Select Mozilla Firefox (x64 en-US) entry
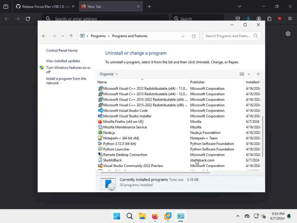297x223 pixels. (123, 122)
